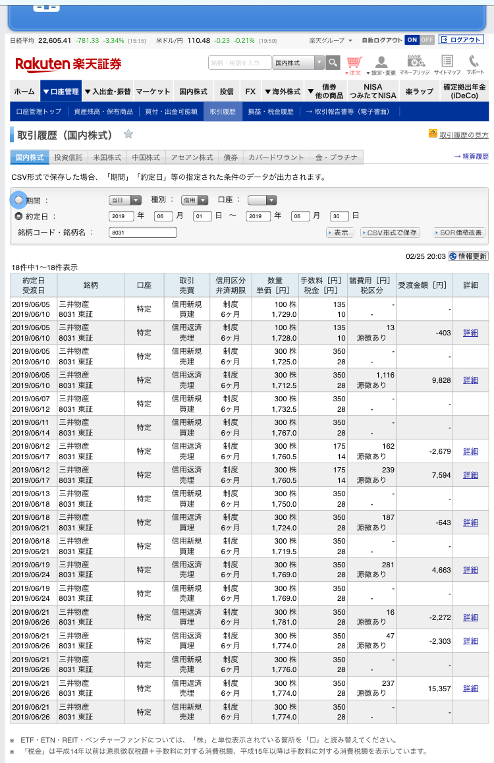Open 精算履歴 link
The width and height of the screenshot is (494, 763).
pos(471,156)
